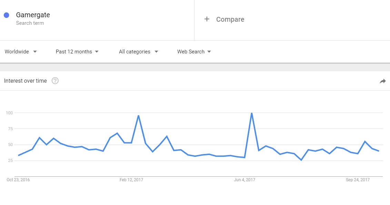Click the blue Gamergate color dot

[7, 15]
